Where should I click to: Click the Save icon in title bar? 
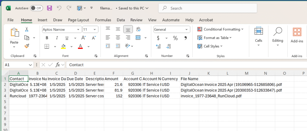[49, 8]
